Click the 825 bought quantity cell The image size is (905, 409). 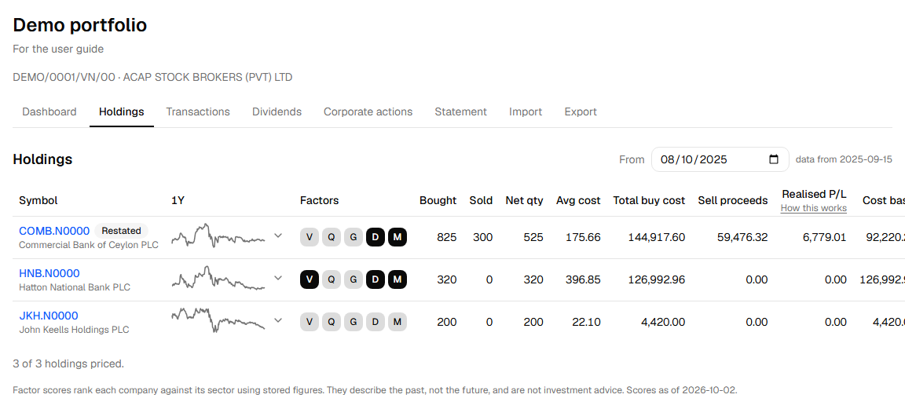click(x=447, y=237)
